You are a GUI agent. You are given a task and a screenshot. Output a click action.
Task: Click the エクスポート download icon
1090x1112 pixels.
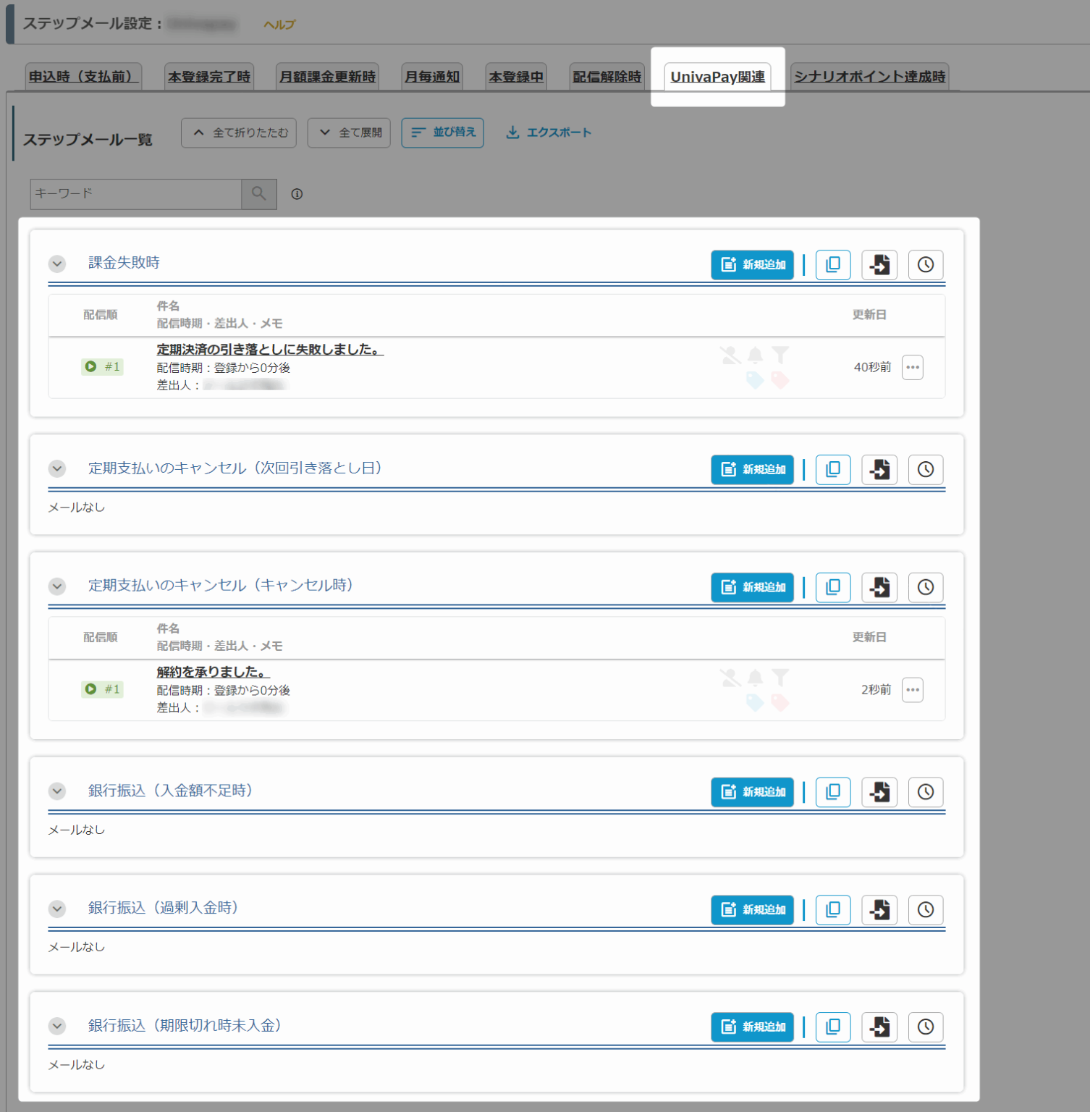click(514, 132)
